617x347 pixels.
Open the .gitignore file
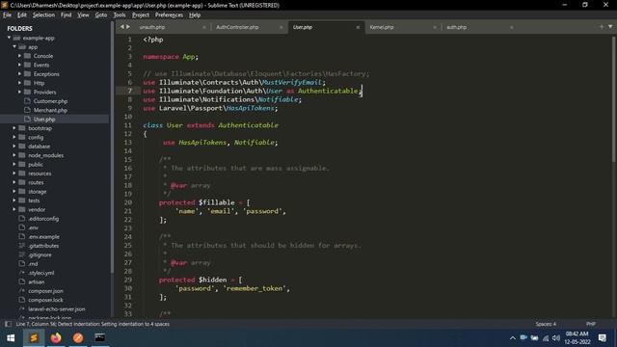pos(40,254)
